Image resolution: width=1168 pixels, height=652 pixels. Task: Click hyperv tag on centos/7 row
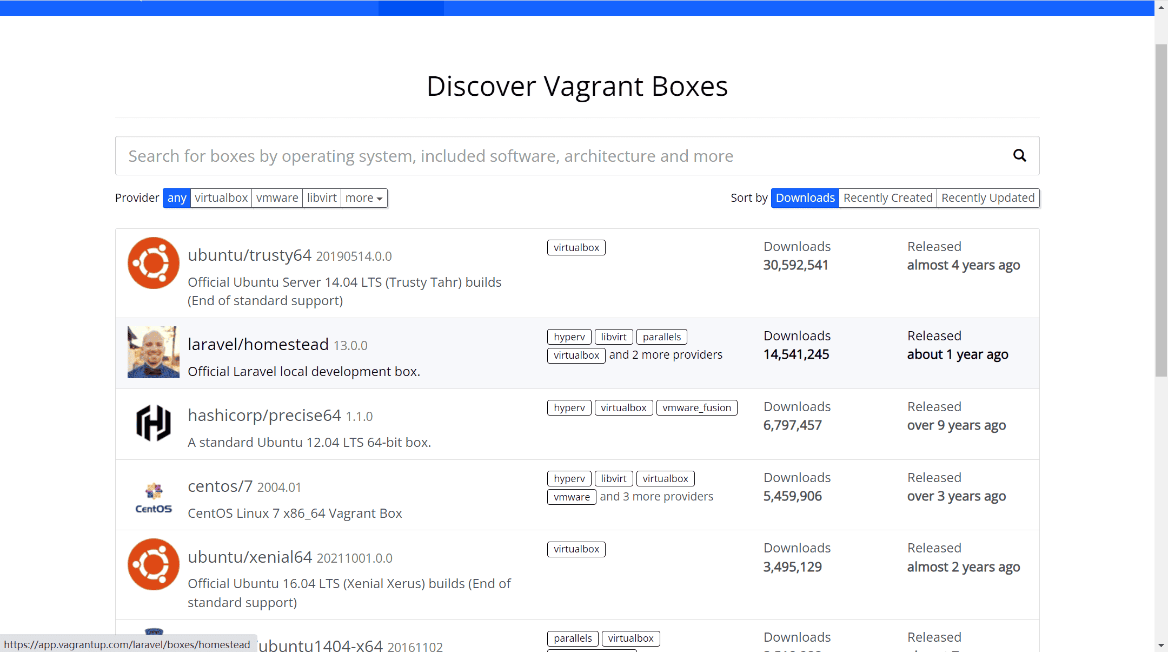pyautogui.click(x=569, y=479)
